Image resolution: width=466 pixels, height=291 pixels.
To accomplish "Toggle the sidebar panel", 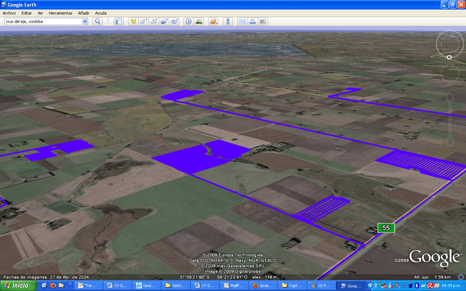I will [119, 21].
